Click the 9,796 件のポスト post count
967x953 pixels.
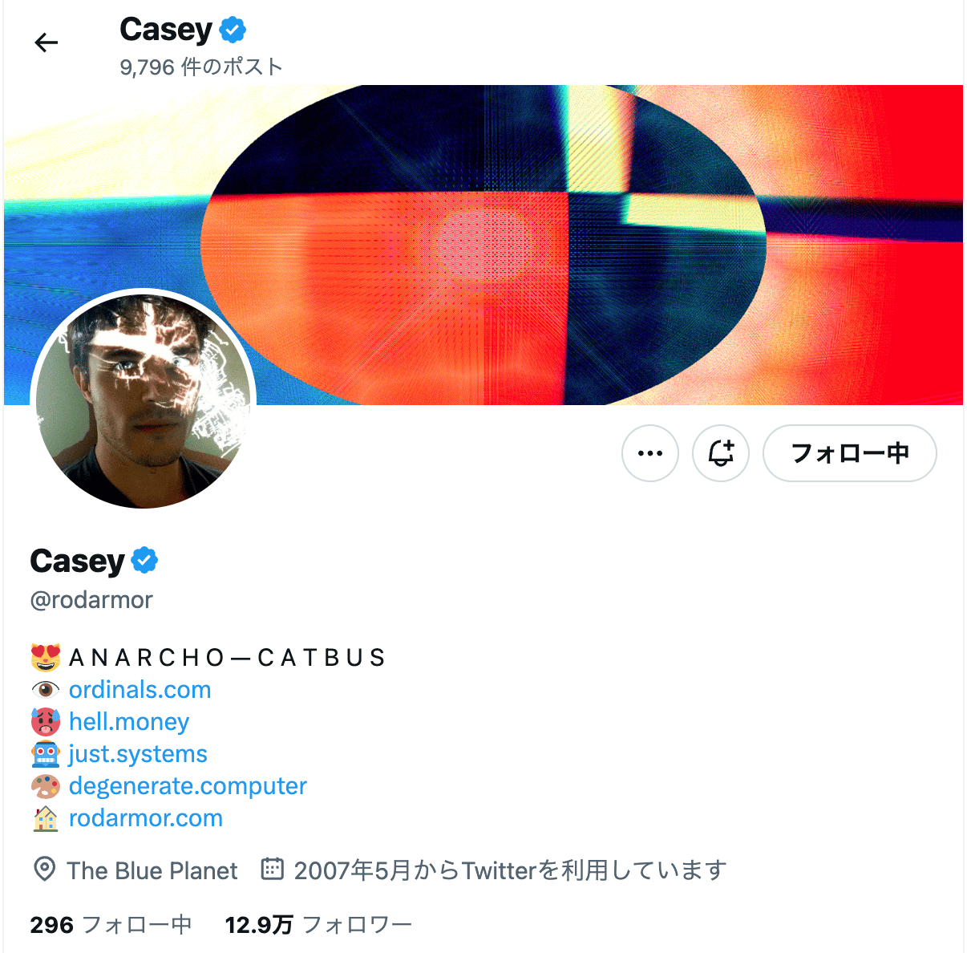pyautogui.click(x=201, y=67)
